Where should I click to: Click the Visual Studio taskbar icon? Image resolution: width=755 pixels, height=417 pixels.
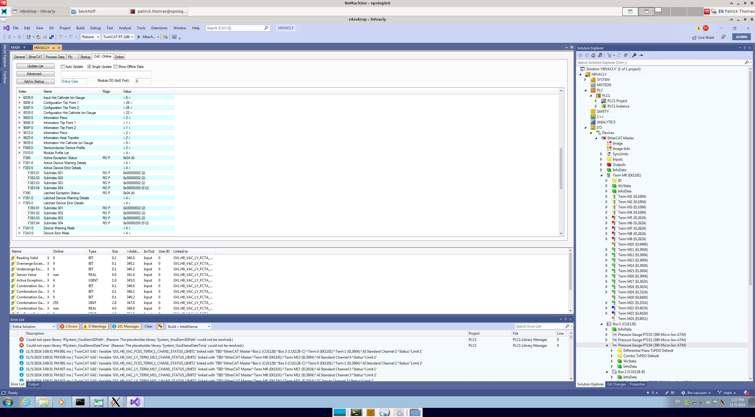135,402
